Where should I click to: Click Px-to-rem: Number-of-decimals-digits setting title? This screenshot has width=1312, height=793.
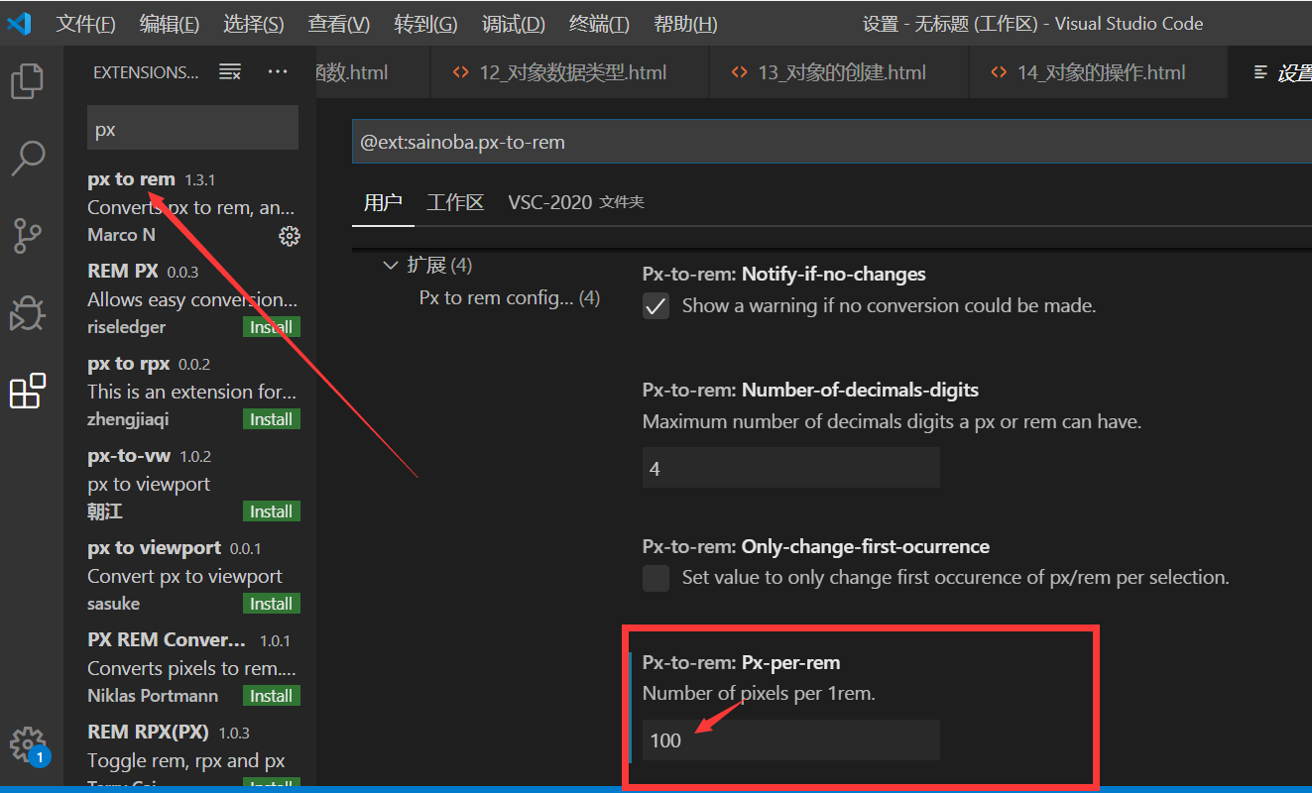coord(811,390)
